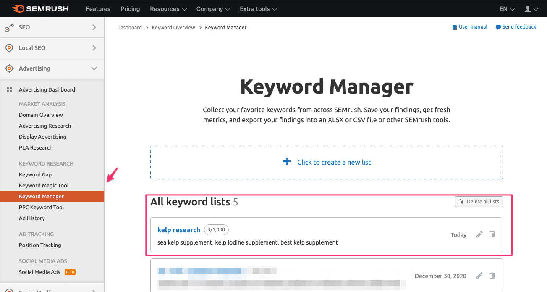Click the kelp keywords summary text
547x292 pixels.
click(x=248, y=242)
